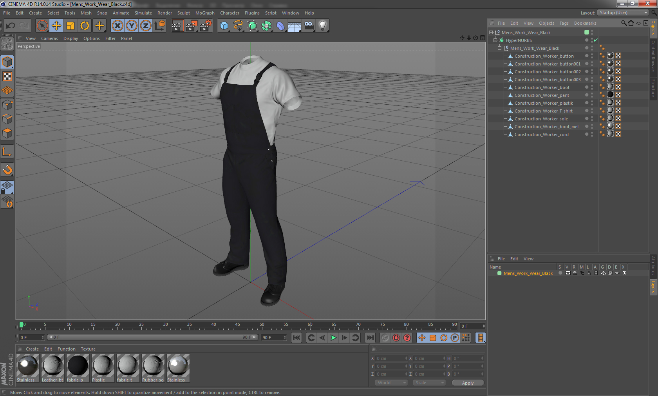Add a Light object
Screen dimensions: 658x396
323,26
